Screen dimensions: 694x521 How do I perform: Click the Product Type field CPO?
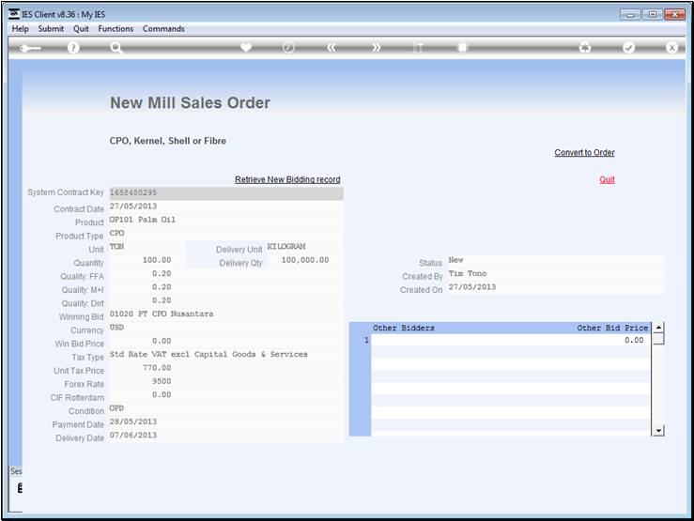pos(226,234)
